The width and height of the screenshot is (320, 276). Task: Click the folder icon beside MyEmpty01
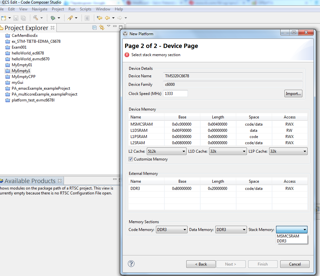click(8, 65)
